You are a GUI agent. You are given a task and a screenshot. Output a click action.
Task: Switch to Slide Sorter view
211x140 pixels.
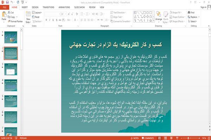pyautogui.click(x=166, y=138)
